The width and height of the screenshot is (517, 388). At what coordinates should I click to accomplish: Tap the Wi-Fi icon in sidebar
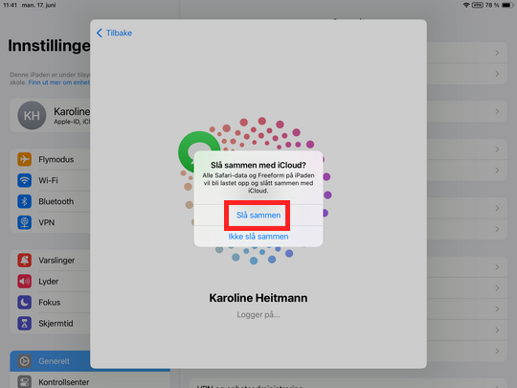24,180
